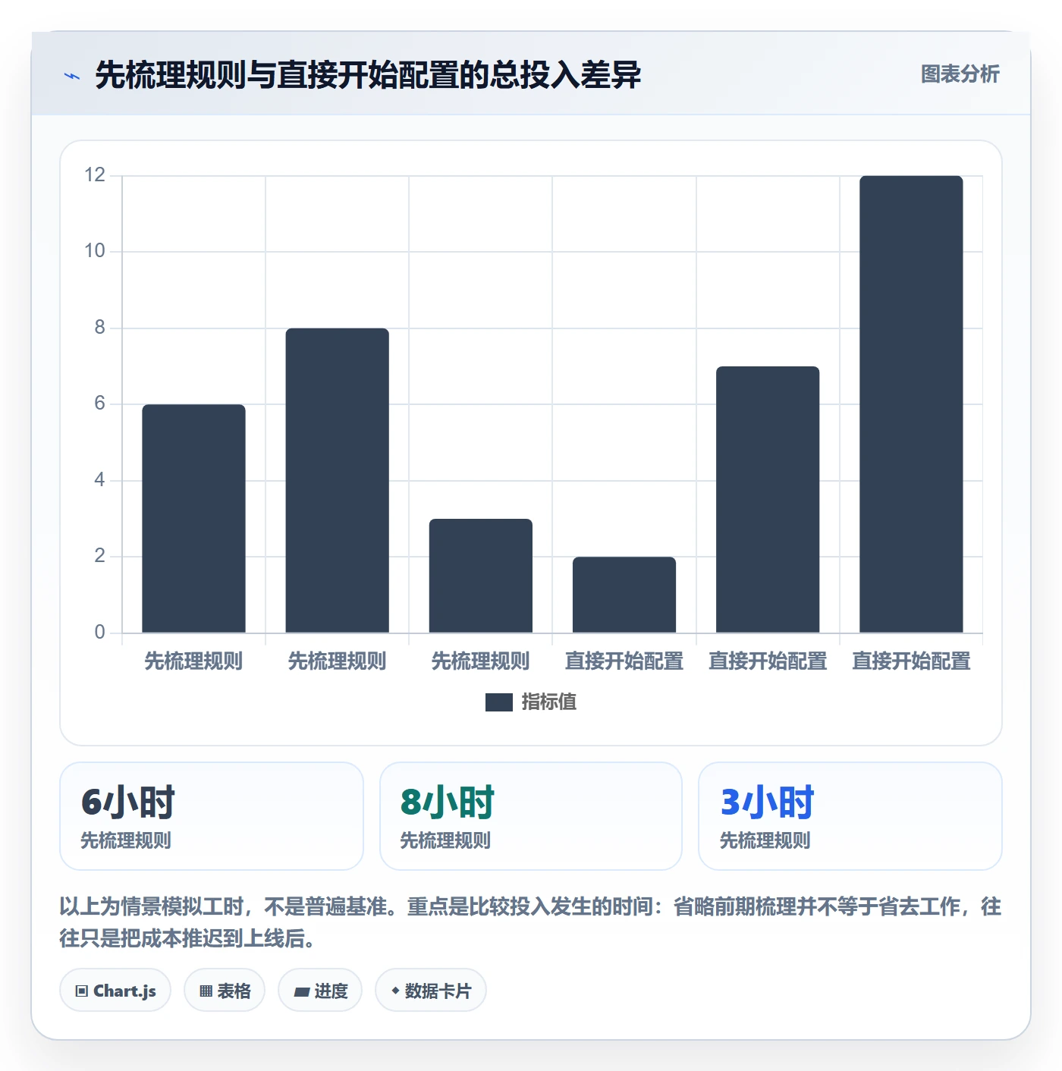Select the 图表分析 label in the header
1062x1071 pixels.
click(960, 74)
